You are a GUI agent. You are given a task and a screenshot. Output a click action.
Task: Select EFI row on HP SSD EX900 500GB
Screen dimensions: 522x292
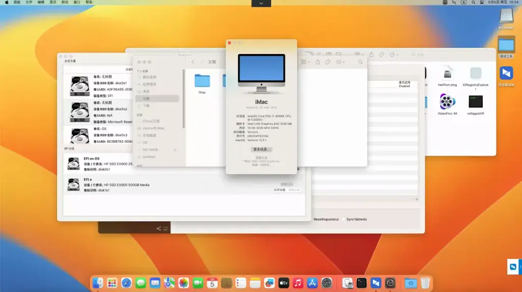coord(185,185)
